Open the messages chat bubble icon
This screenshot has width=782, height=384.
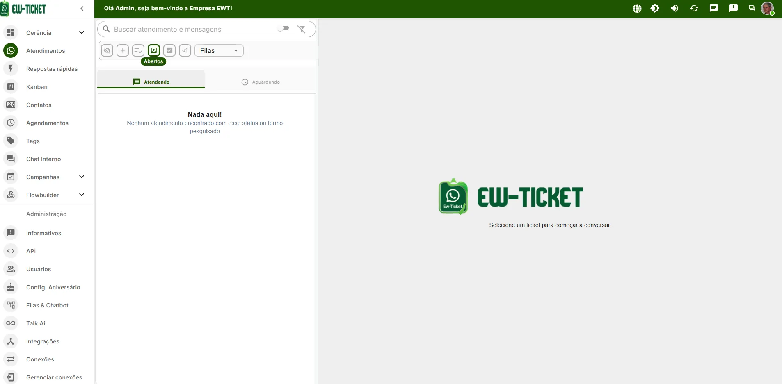(x=714, y=8)
